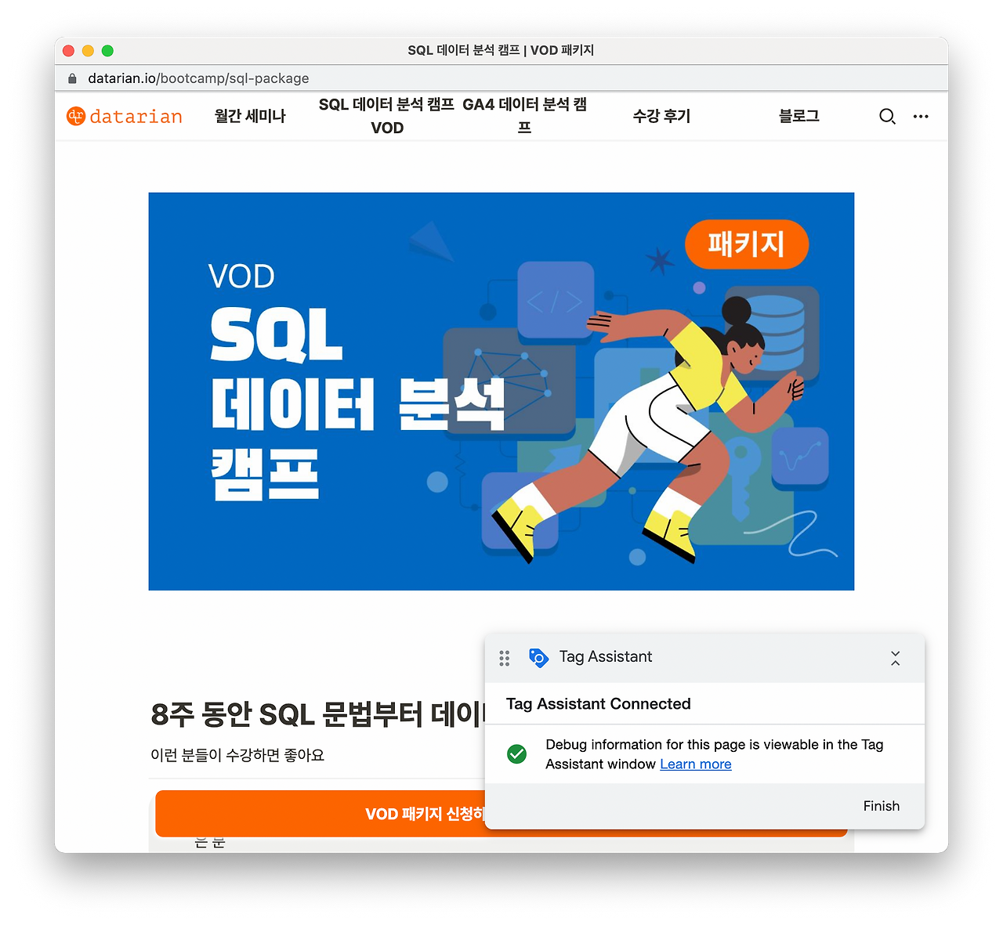Screen dimensions: 1003x925
Task: Click the lock icon in address bar
Action: 73,78
